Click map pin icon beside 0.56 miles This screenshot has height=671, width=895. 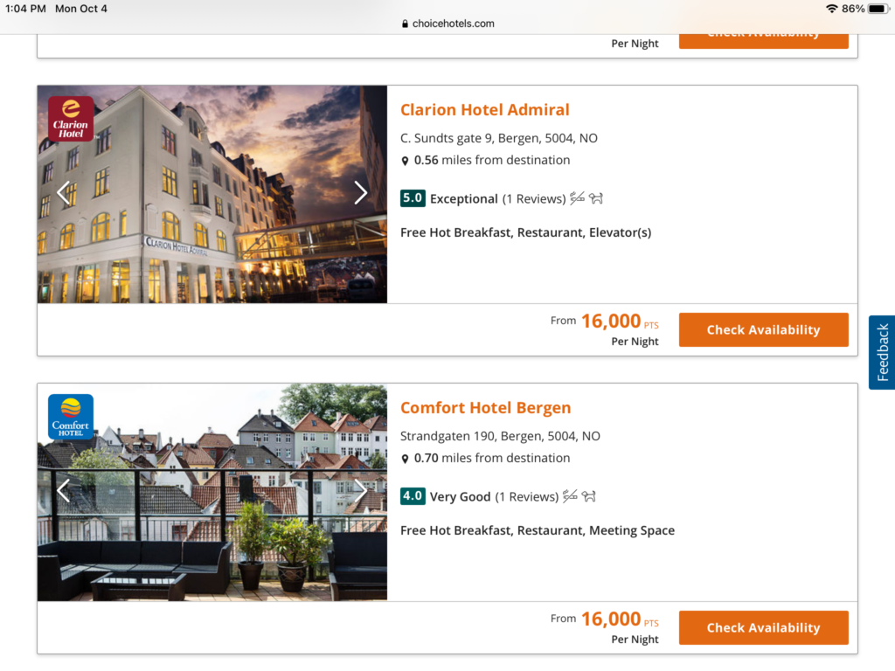click(405, 161)
